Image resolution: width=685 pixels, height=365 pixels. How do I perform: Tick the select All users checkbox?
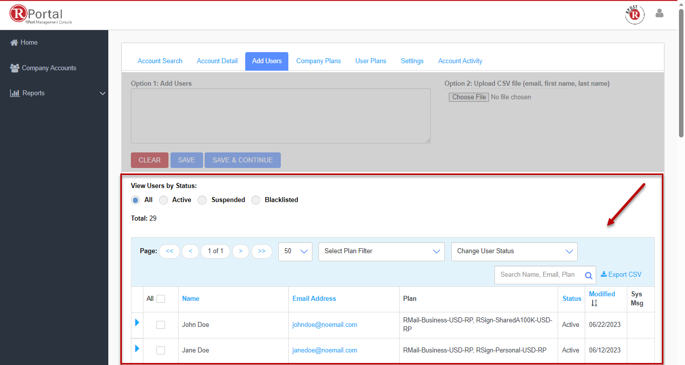(160, 299)
